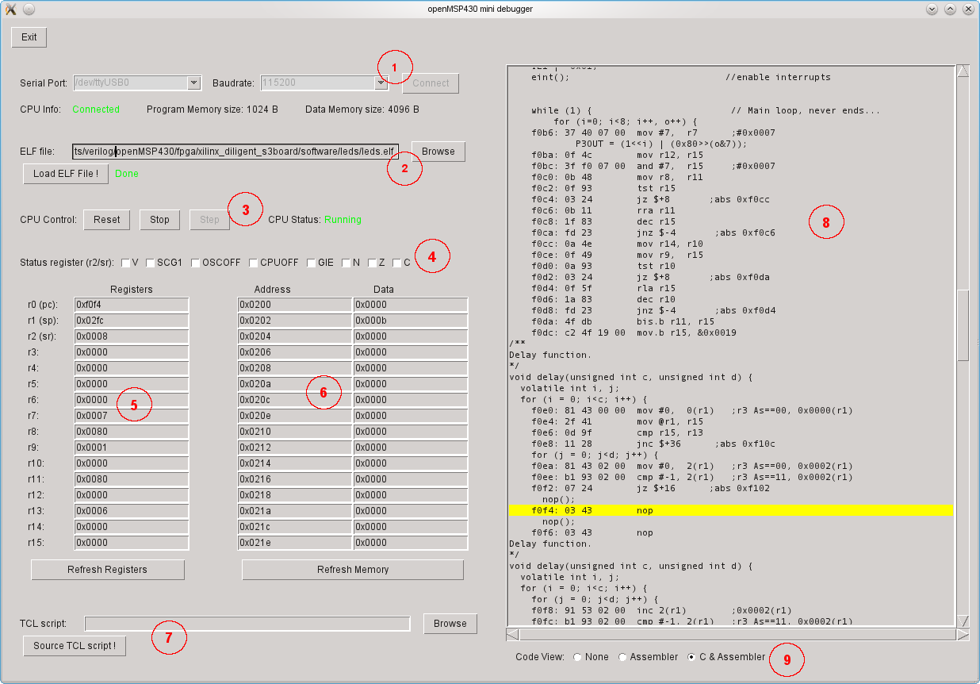This screenshot has width=980, height=684.
Task: Click the Exit button
Action: (x=29, y=37)
